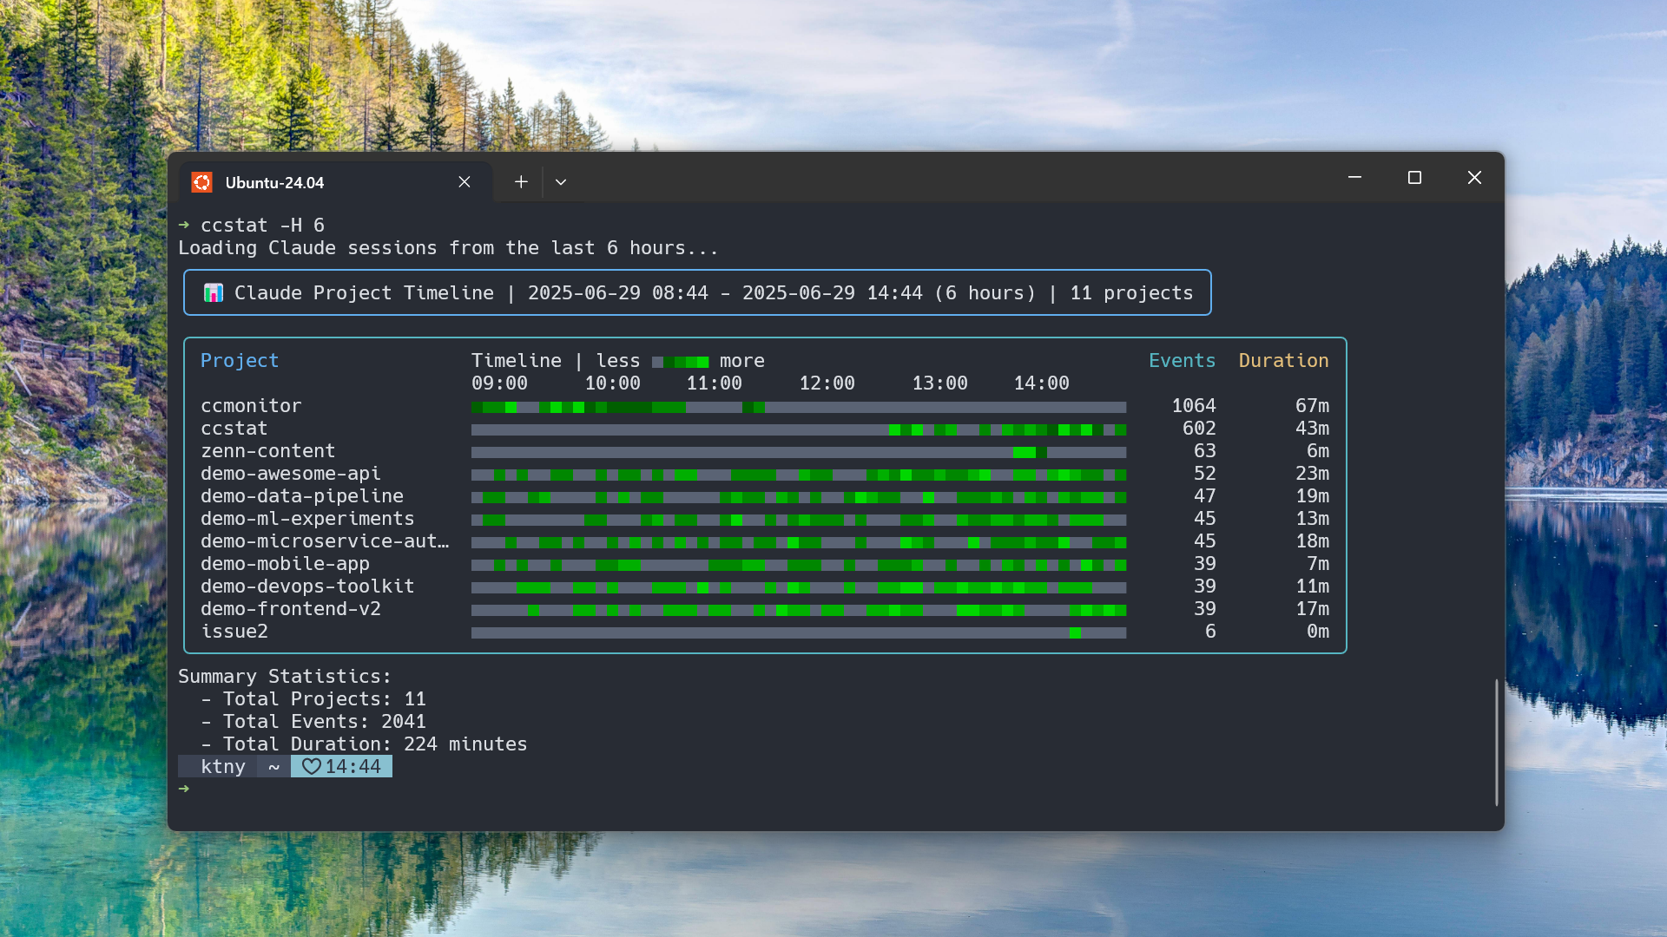The image size is (1667, 937).
Task: Click the green arrow at the empty prompt
Action: click(x=183, y=789)
